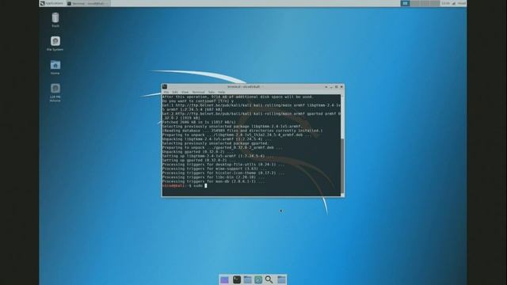The image size is (507, 285).
Task: Open the Terminal menu in the menu bar
Action: pos(198,92)
